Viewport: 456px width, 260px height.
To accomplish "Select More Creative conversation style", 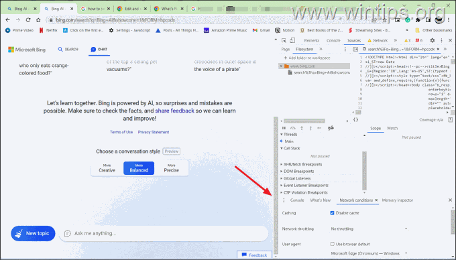I will point(107,168).
